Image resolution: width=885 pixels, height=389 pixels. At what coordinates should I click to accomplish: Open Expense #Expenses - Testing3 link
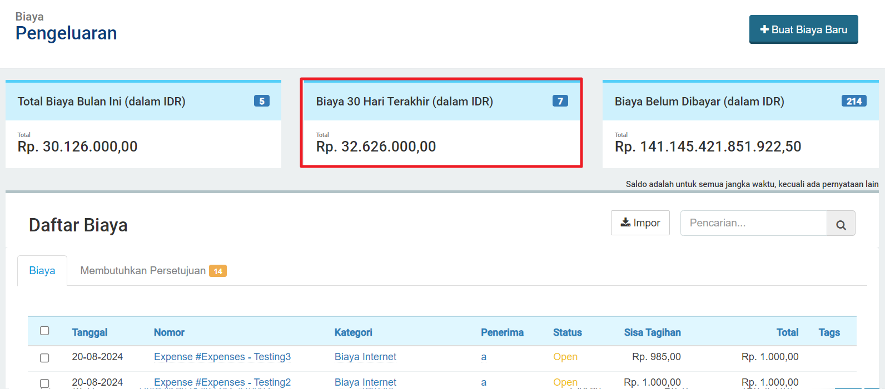pos(222,357)
